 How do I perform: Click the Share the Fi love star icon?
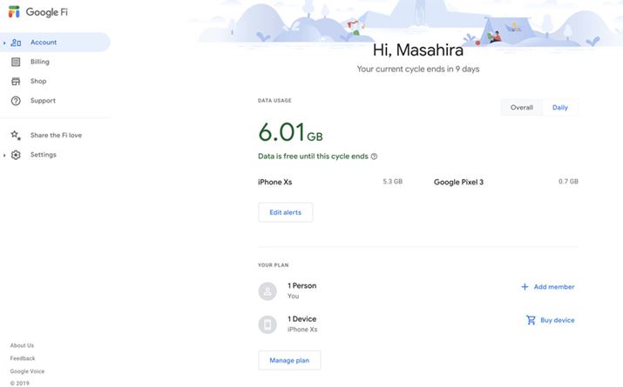16,136
